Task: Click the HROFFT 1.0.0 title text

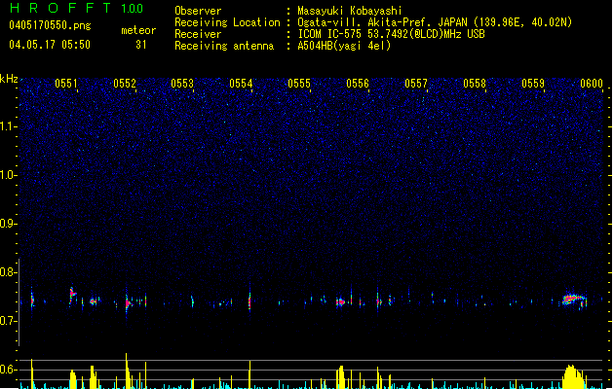Action: coord(77,8)
